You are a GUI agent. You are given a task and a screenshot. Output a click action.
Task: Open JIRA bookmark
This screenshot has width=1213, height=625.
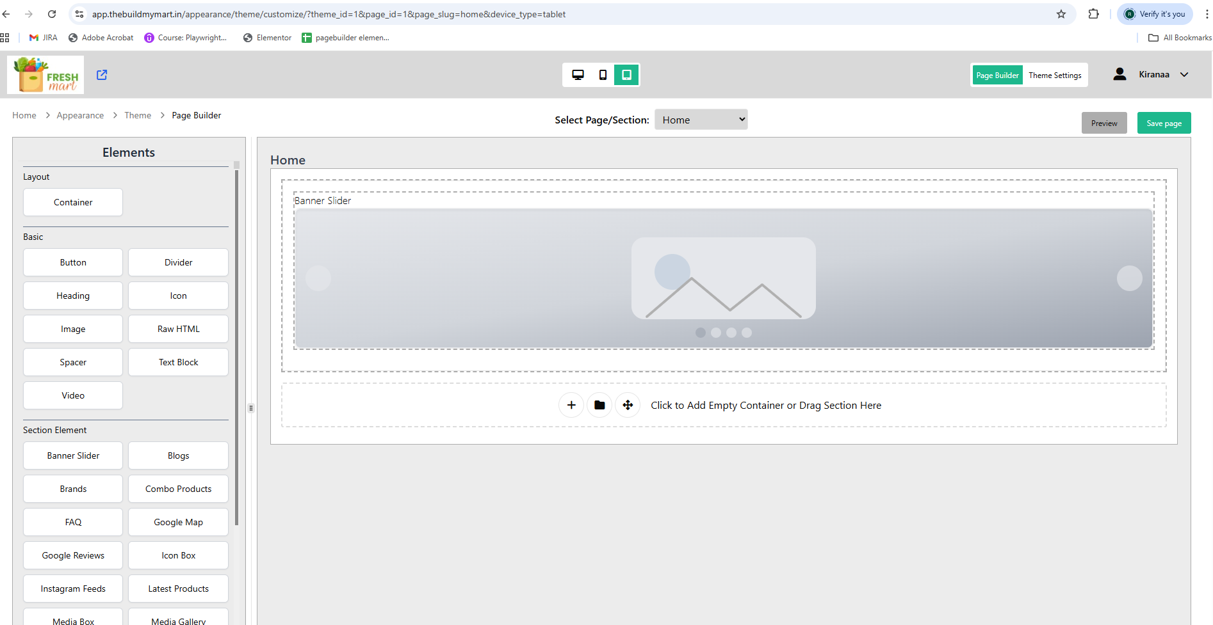(x=44, y=38)
